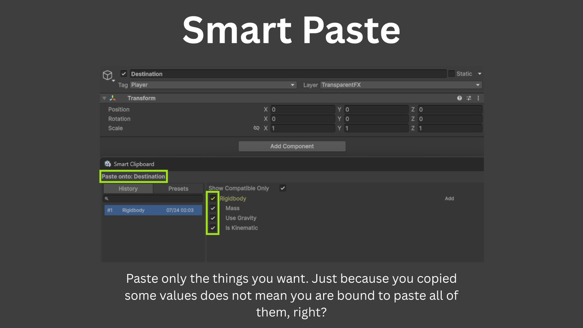This screenshot has width=583, height=328.
Task: Click the Scale X field
Action: tap(303, 128)
